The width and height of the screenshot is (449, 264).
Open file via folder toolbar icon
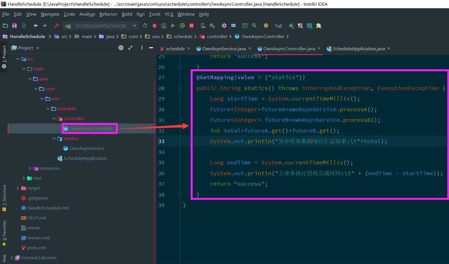[x=5, y=26]
